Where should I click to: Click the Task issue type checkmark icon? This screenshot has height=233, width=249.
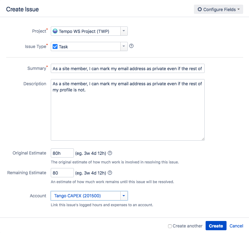coord(56,46)
